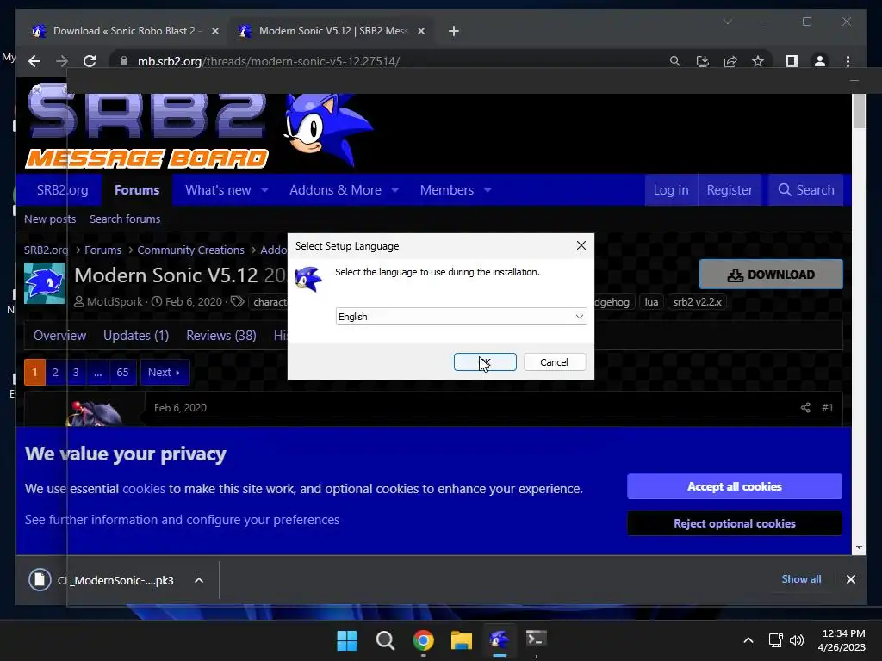Open further information and preferences link

pos(183,520)
